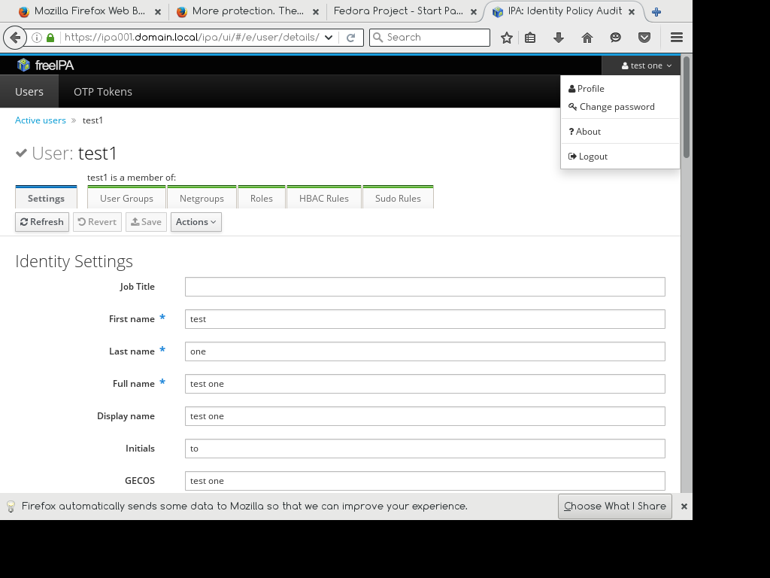The height and width of the screenshot is (578, 770).
Task: Click the green padlock security icon
Action: (50, 38)
